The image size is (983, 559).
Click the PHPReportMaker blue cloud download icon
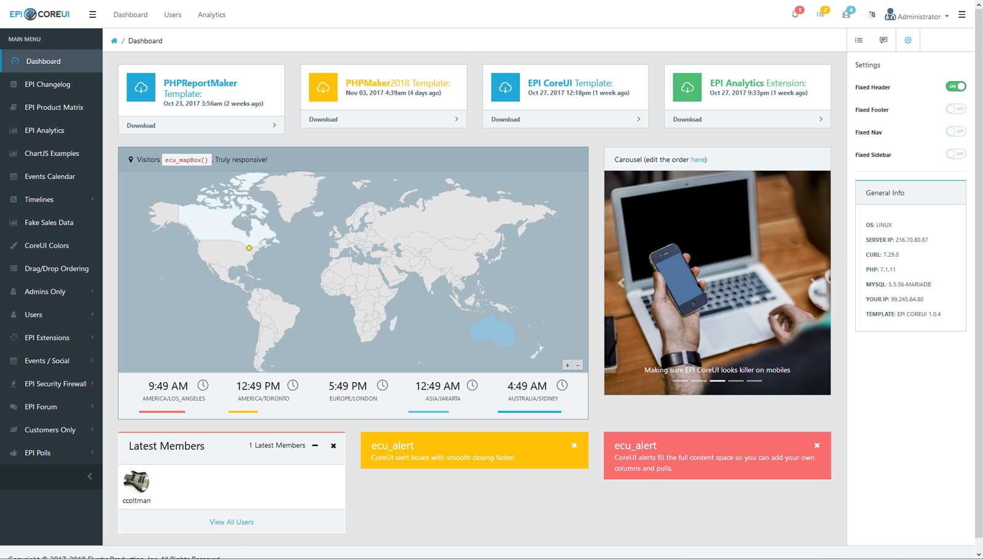pyautogui.click(x=141, y=87)
